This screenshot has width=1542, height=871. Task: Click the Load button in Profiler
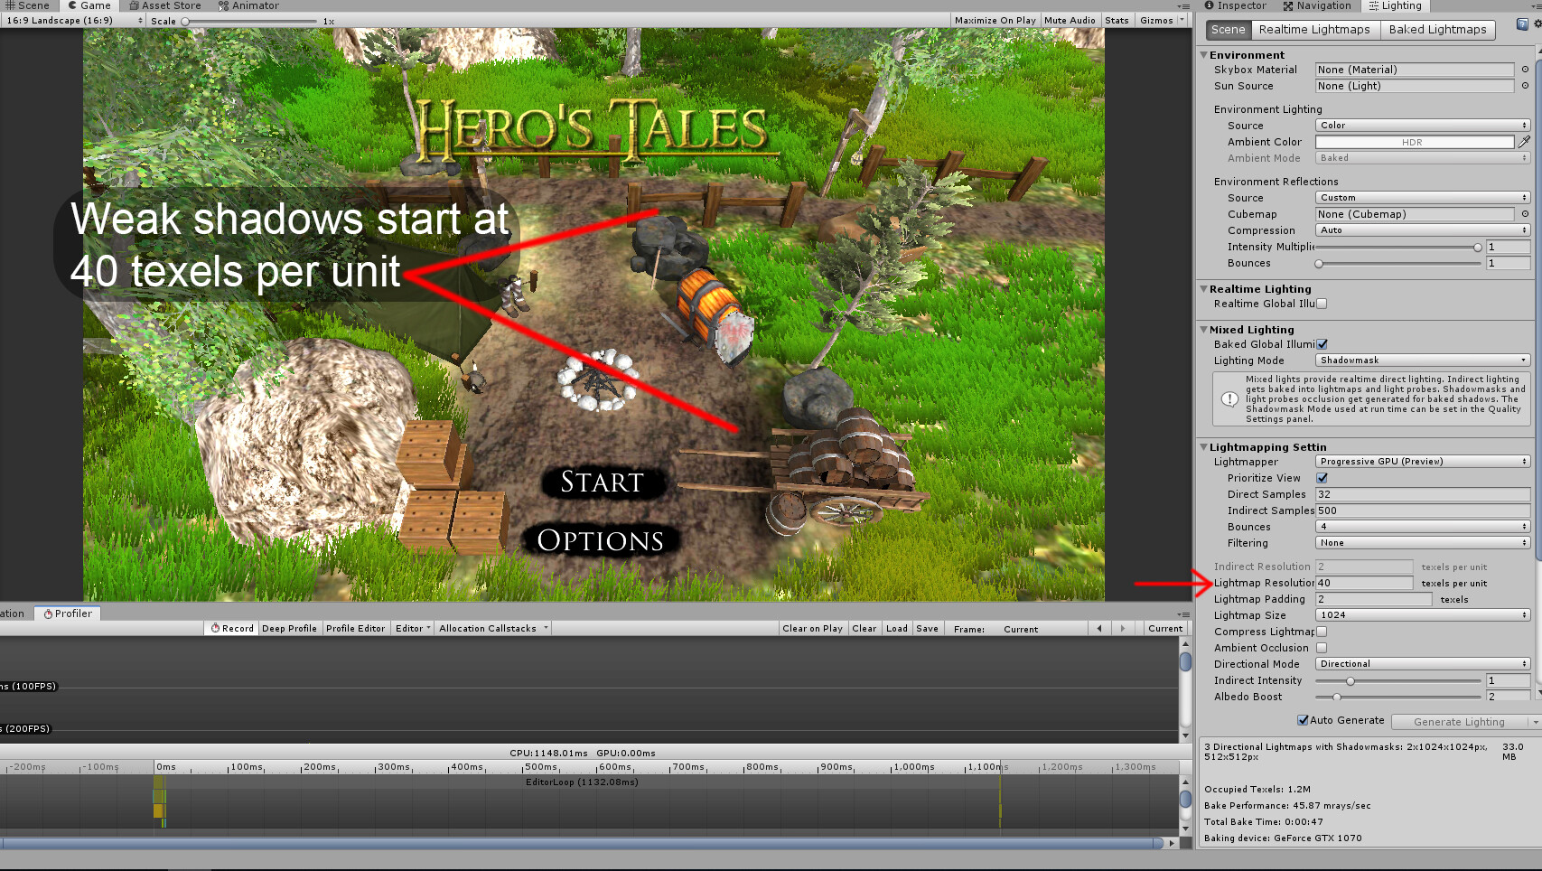[x=896, y=628]
